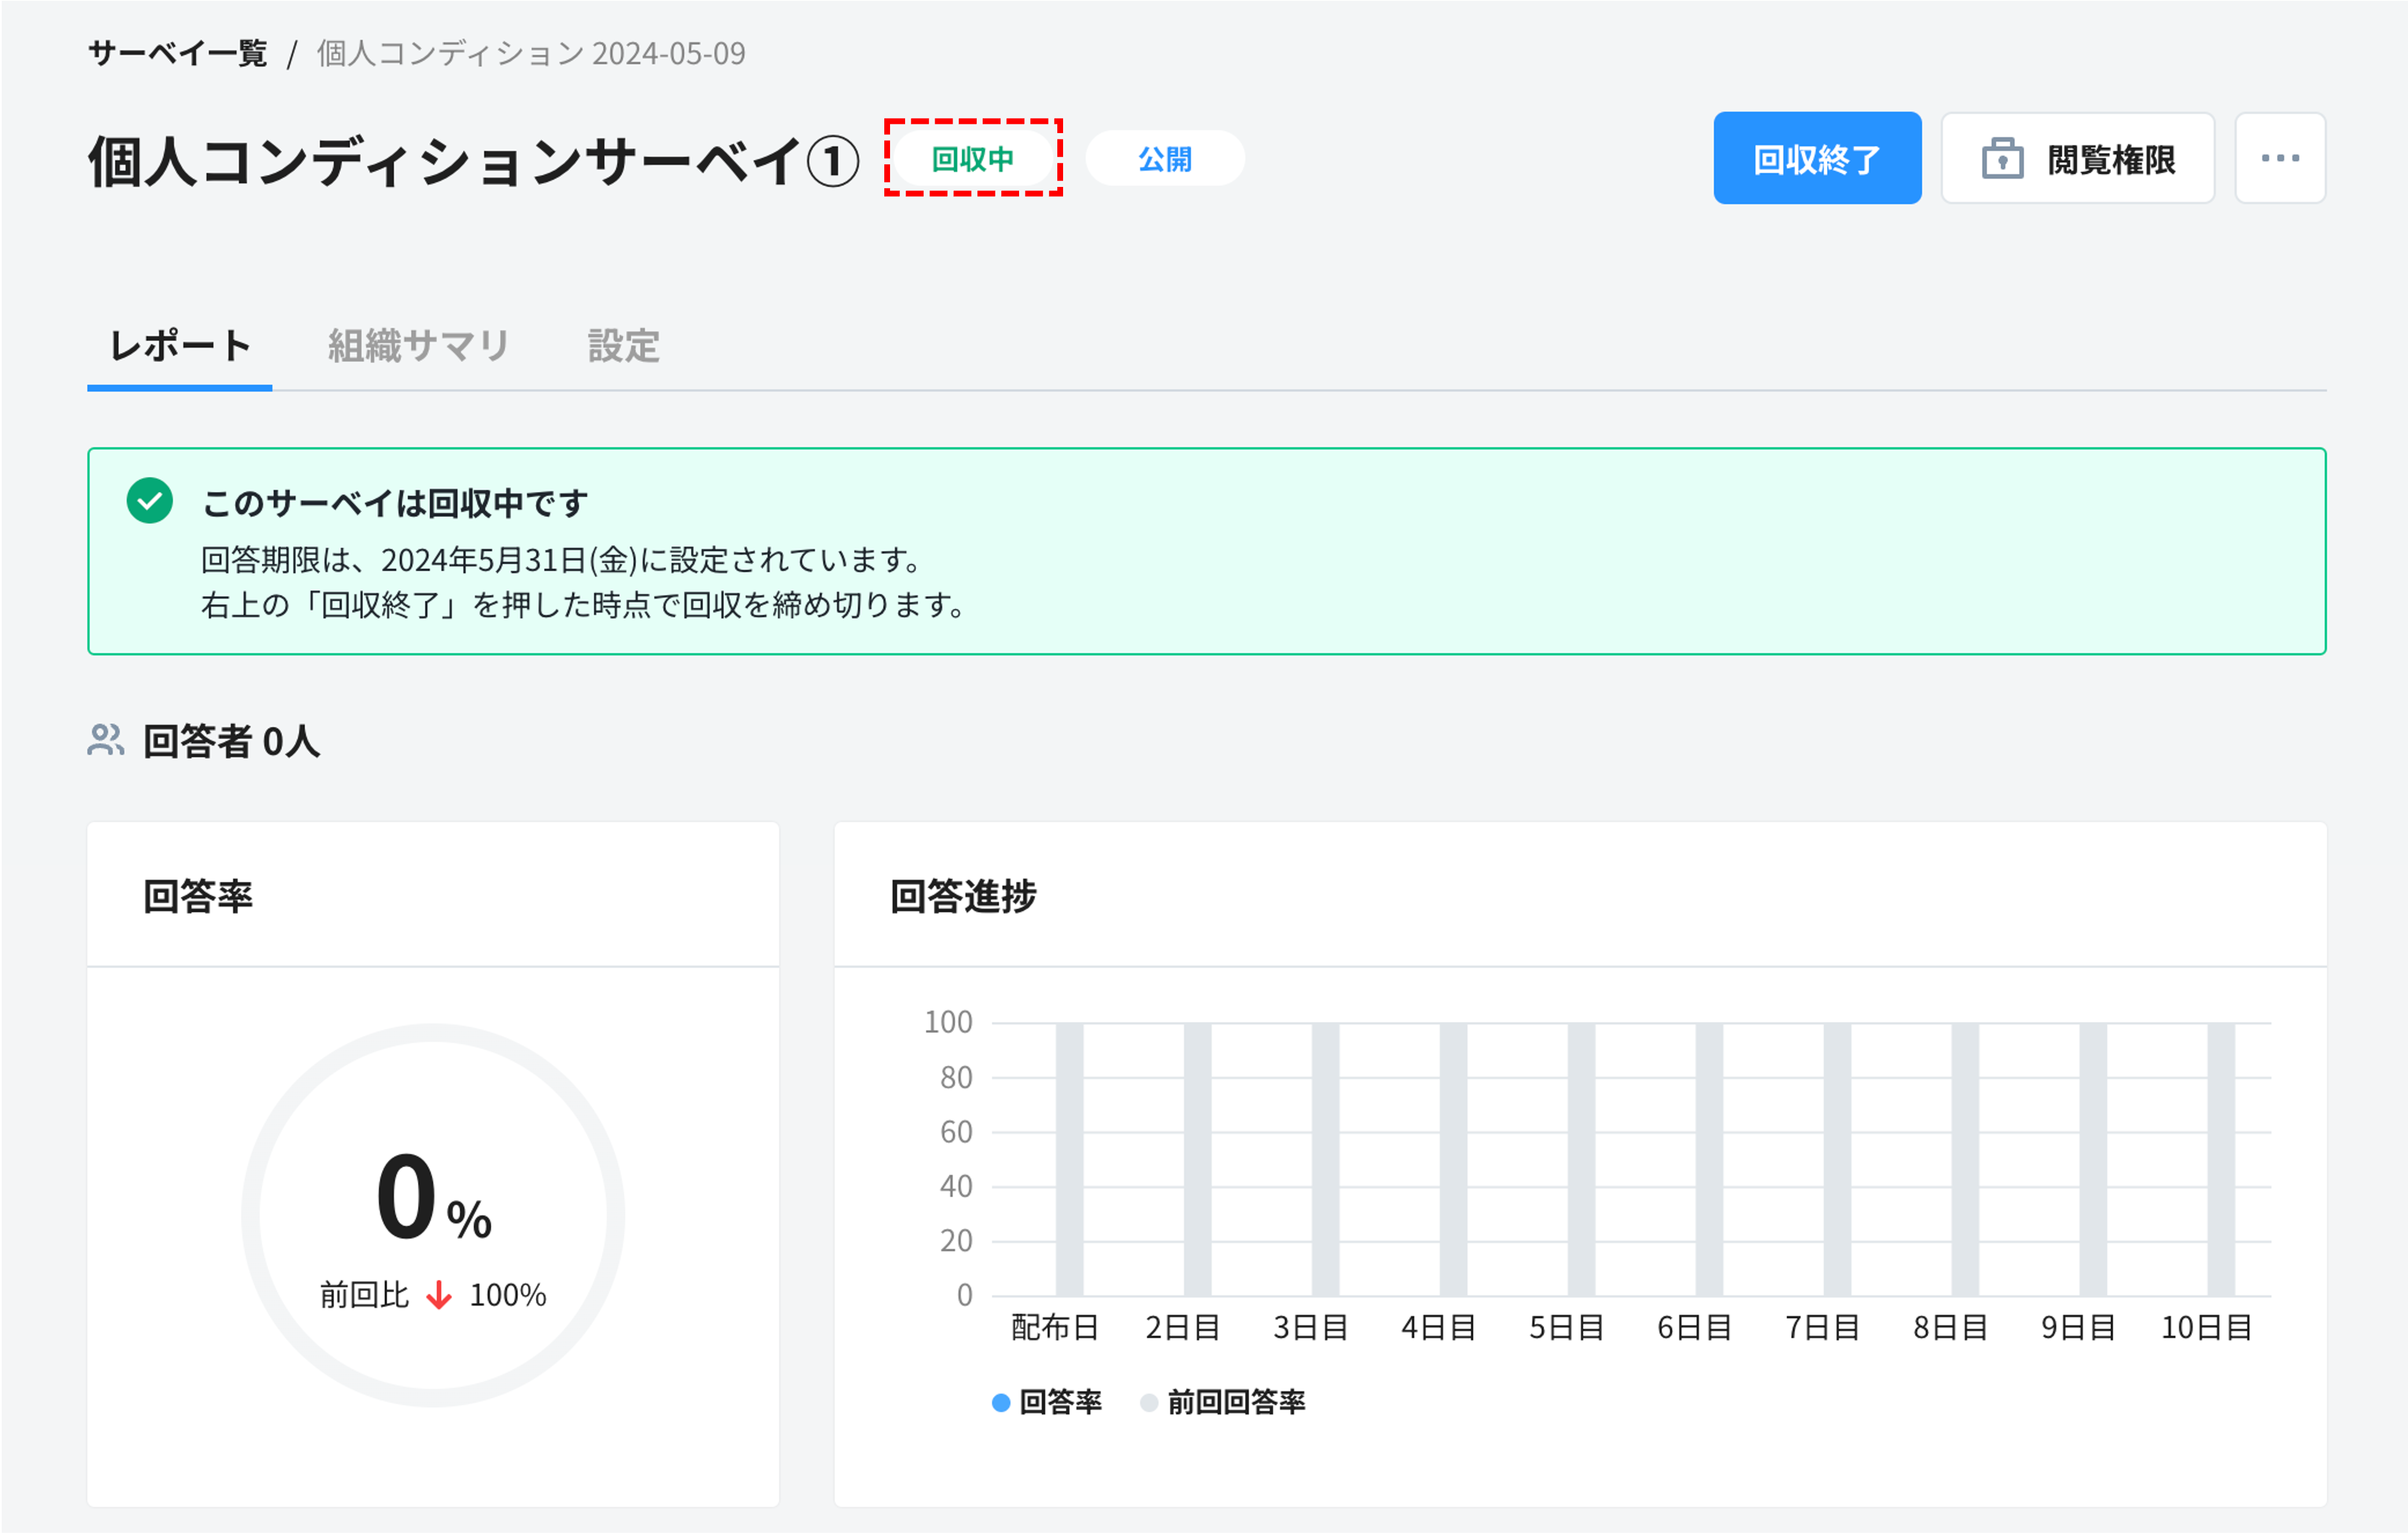Screen dimensions: 2408x1533
Task: Switch to the 組織サマリ tab
Action: (418, 346)
